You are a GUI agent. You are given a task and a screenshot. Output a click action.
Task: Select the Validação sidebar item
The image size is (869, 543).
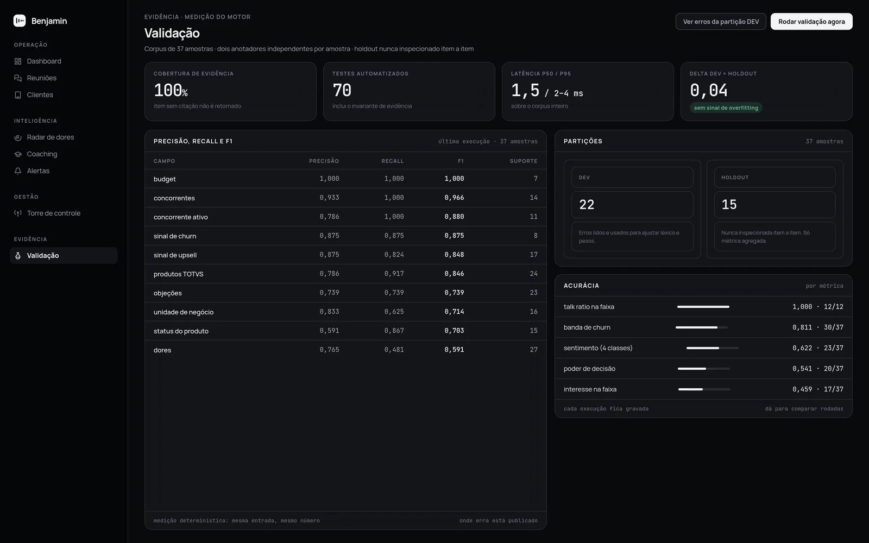coord(64,256)
